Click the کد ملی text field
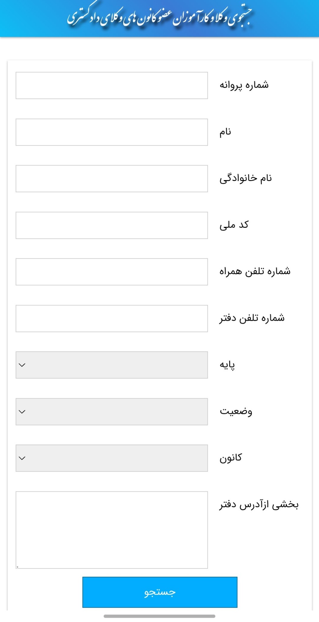 (x=112, y=225)
